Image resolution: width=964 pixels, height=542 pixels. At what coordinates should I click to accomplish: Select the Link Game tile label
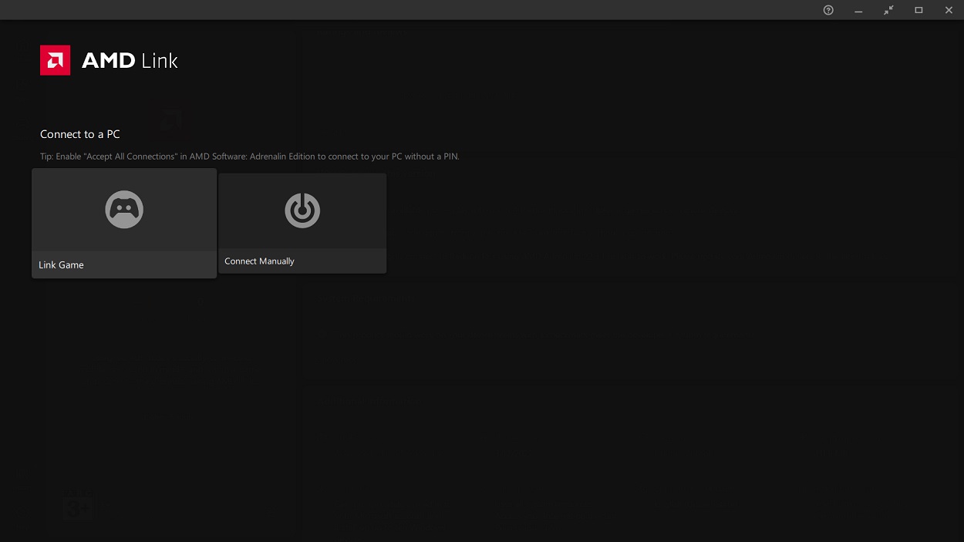61,265
